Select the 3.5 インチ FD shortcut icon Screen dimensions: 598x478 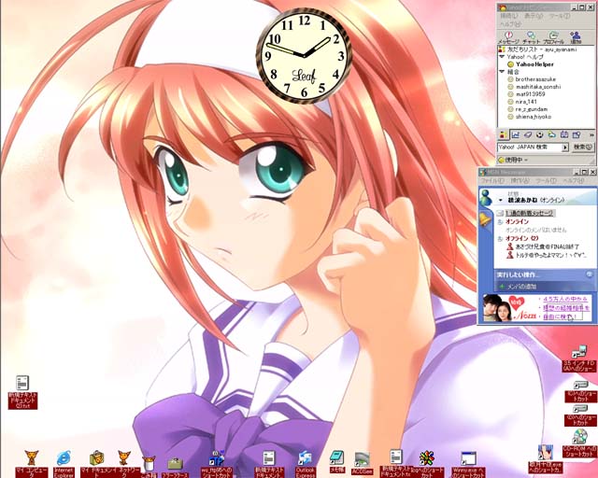[x=579, y=358]
